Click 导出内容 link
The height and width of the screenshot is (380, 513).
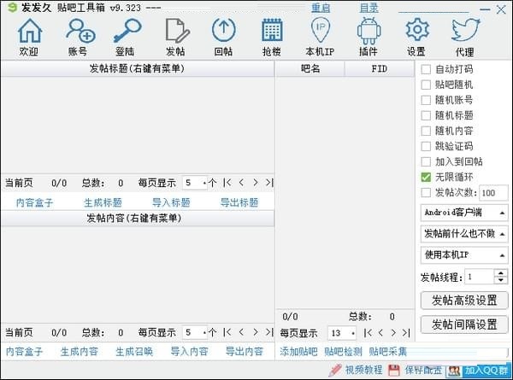[244, 352]
